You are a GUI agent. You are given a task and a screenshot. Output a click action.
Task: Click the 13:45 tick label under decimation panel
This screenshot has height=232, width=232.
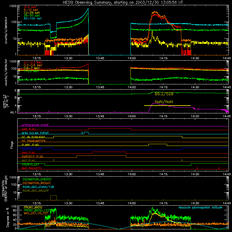(x=100, y=203)
